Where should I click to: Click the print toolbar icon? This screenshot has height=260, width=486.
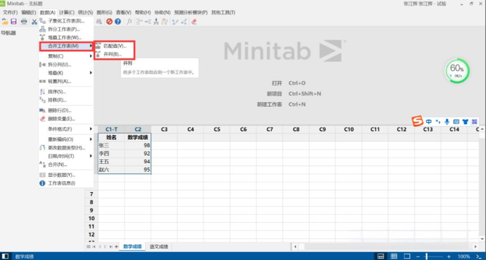(x=24, y=21)
